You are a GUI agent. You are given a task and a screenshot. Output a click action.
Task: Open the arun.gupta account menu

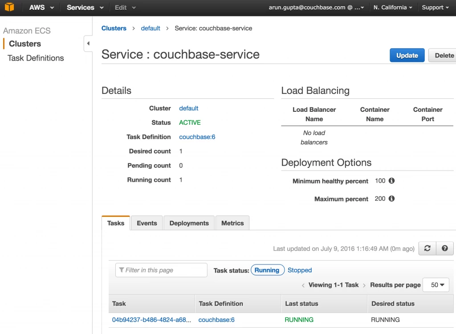[317, 8]
